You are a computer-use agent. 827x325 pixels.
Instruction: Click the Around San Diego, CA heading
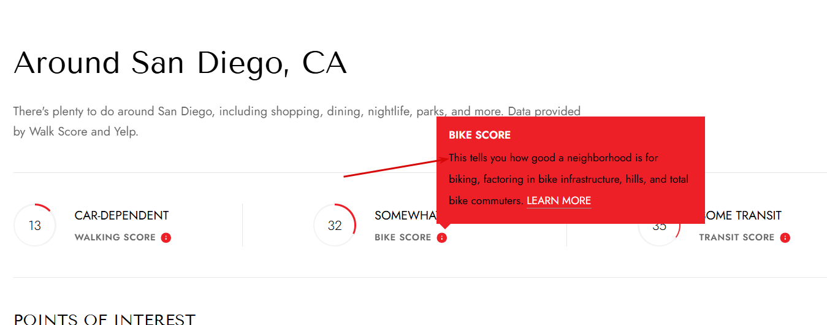click(180, 63)
